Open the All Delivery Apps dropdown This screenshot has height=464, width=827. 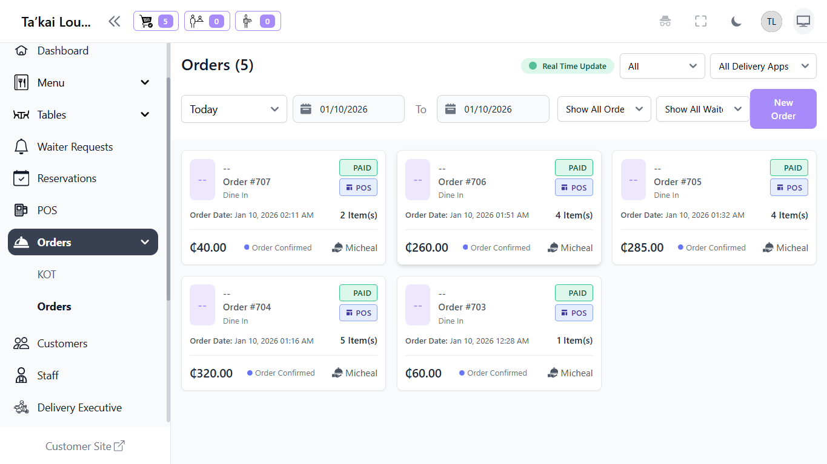[763, 67]
